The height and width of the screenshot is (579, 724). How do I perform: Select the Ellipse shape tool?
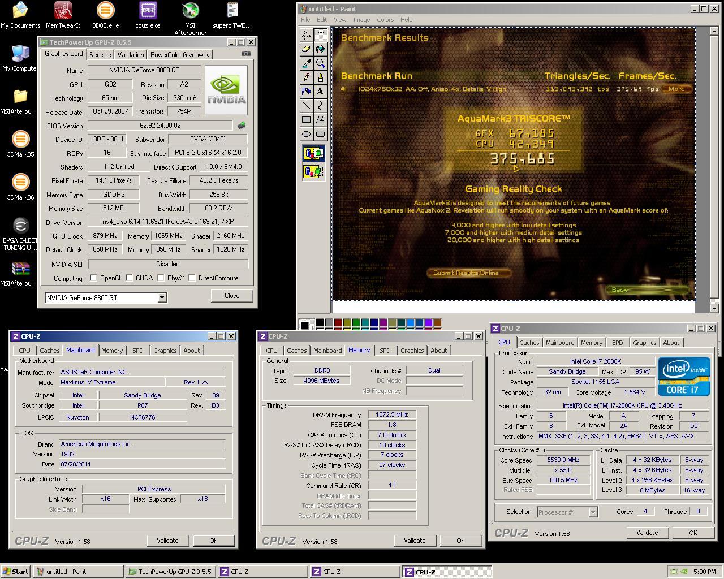[306, 134]
